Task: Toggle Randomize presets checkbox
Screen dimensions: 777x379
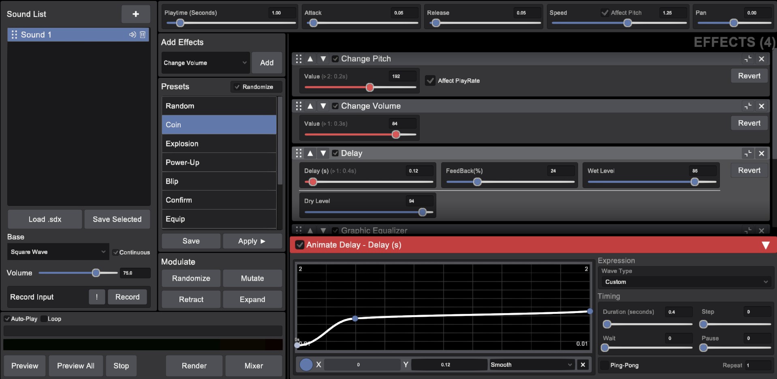Action: point(237,87)
